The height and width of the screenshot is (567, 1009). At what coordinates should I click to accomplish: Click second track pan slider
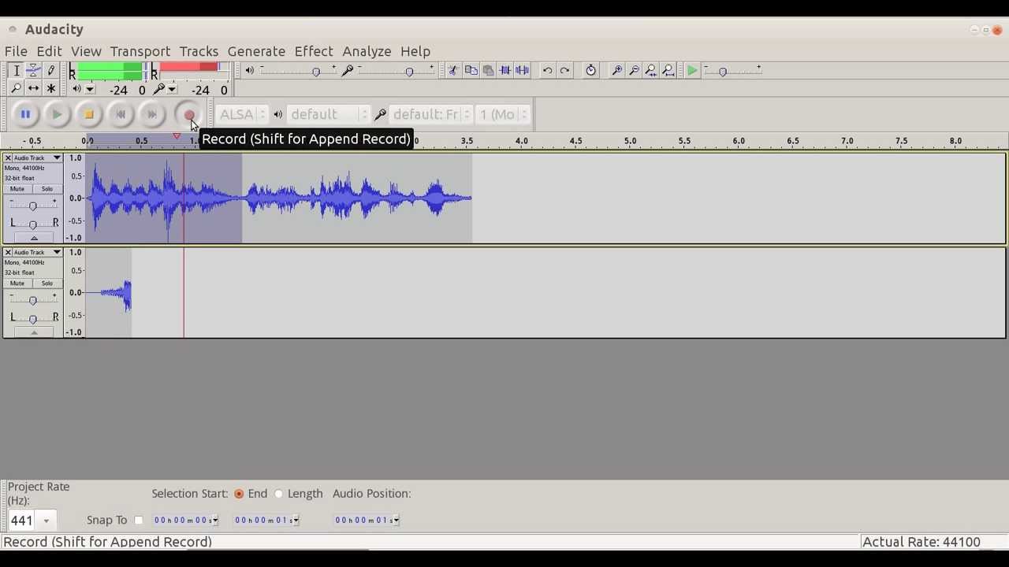tap(32, 318)
